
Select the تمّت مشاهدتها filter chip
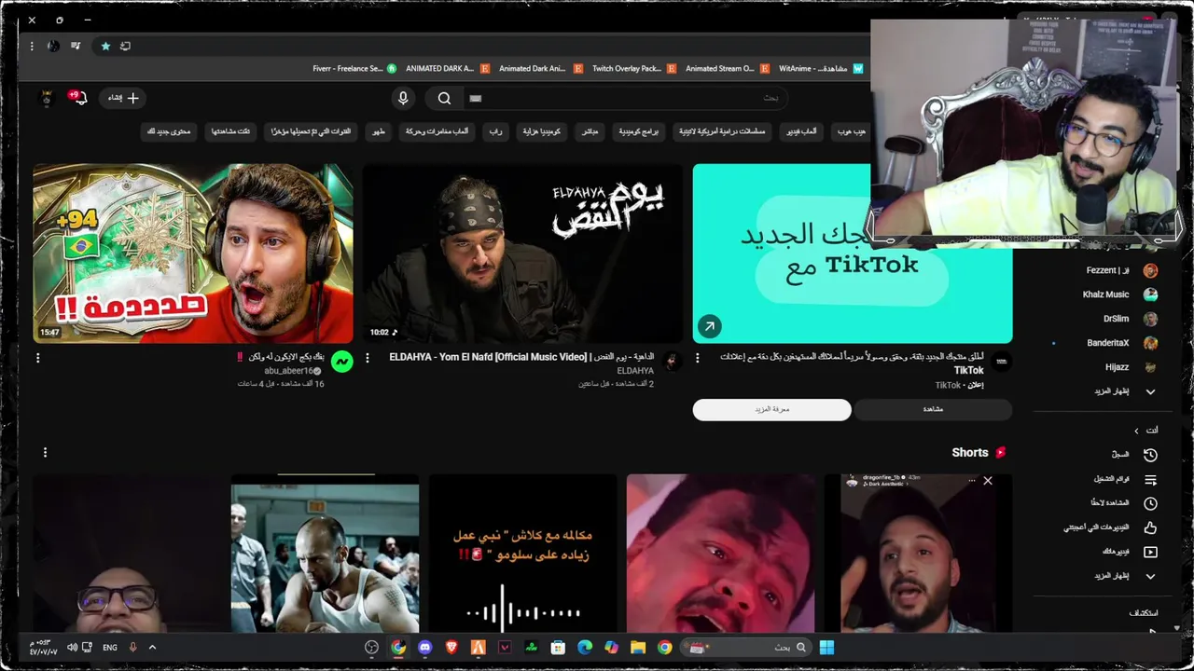coord(230,131)
